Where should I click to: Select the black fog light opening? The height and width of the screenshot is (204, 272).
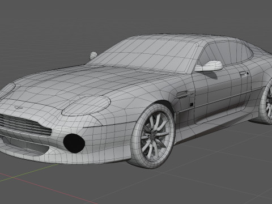point(74,143)
